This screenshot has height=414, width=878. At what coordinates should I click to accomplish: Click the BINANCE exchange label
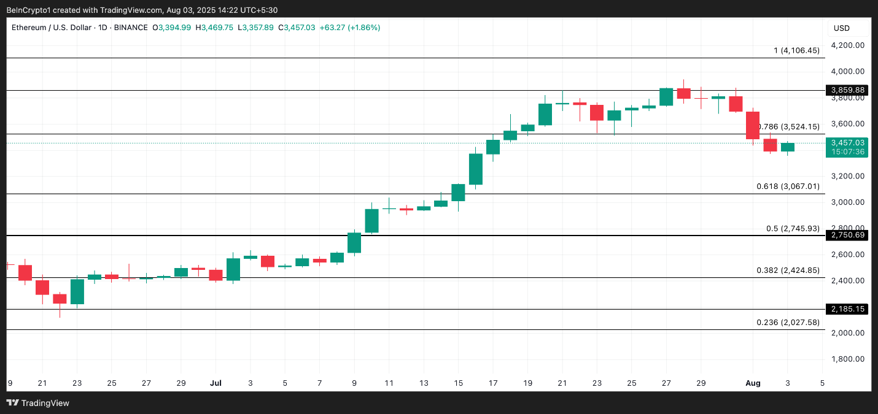pyautogui.click(x=131, y=28)
